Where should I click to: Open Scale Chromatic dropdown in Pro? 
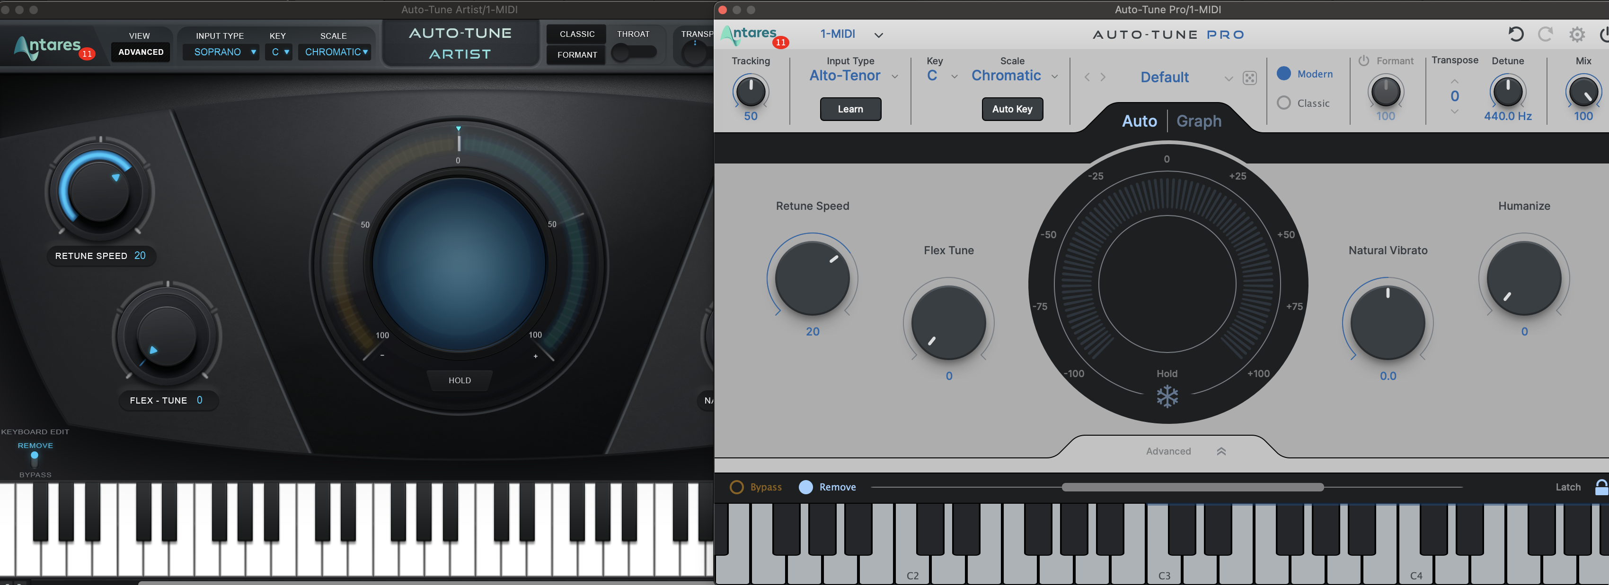(x=1014, y=76)
